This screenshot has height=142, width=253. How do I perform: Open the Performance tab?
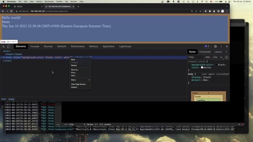tap(77, 47)
